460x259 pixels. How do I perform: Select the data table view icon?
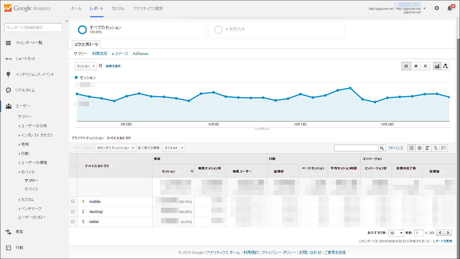coord(411,148)
